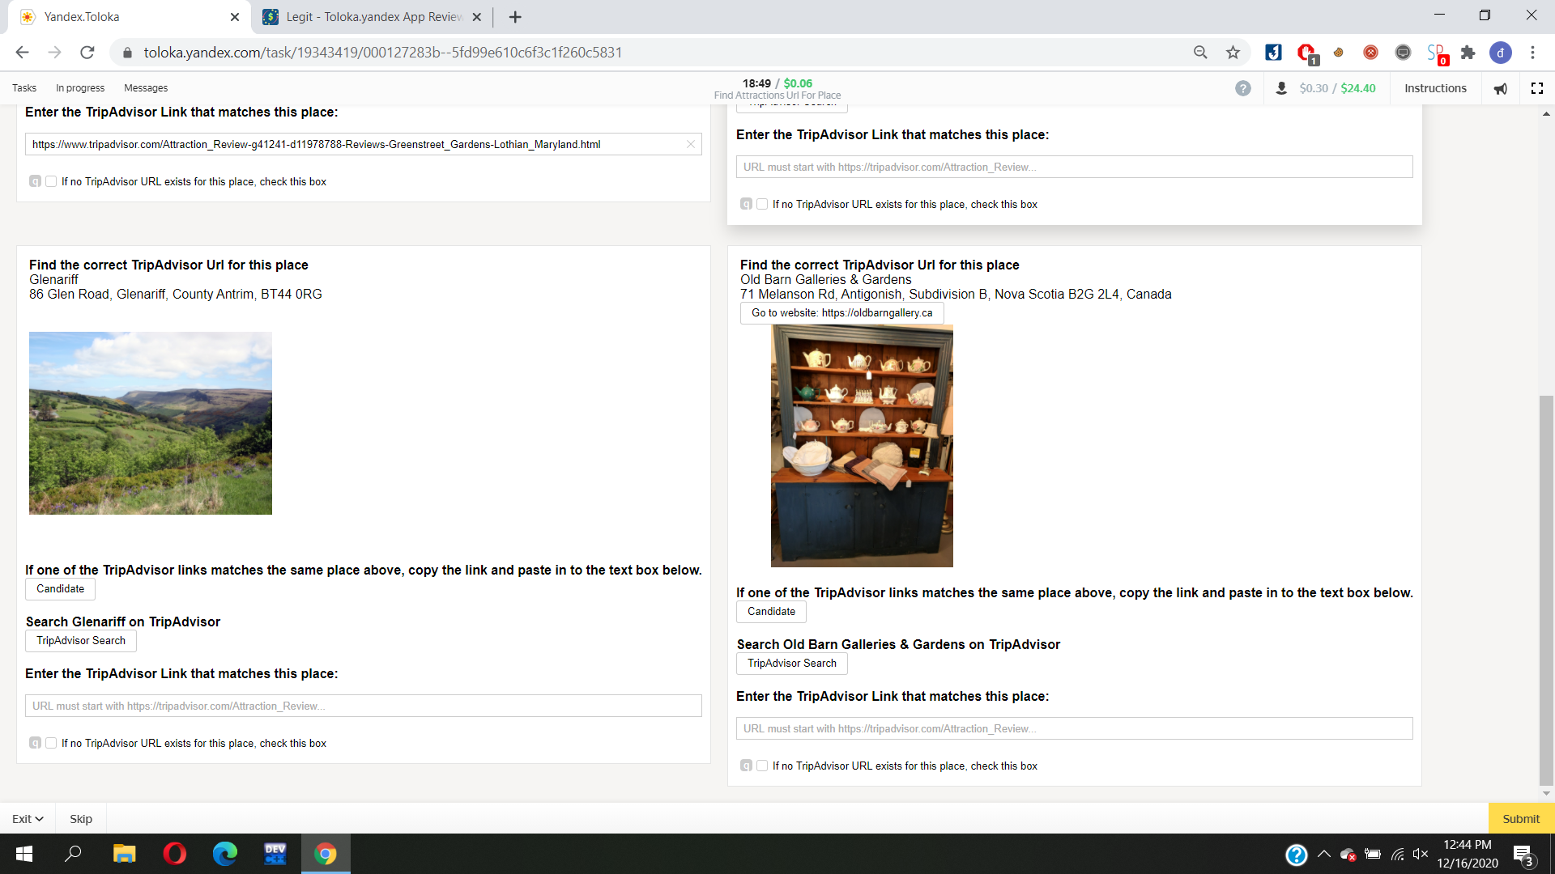This screenshot has width=1555, height=874.
Task: Bookmark this page with star icon
Action: 1233,53
